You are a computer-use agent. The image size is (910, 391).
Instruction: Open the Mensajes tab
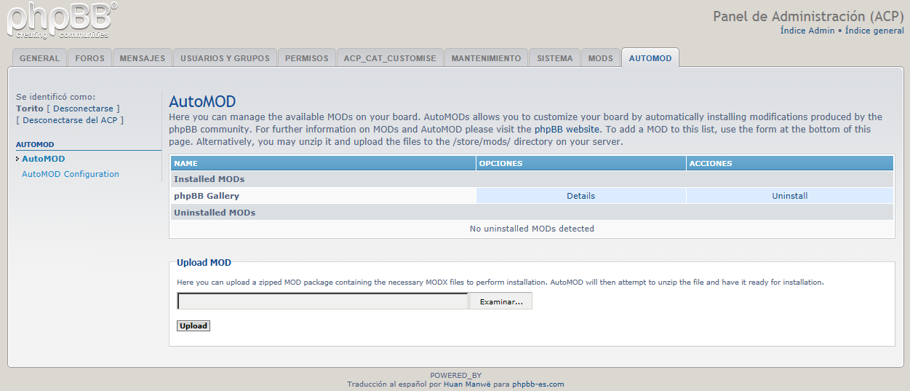[142, 58]
